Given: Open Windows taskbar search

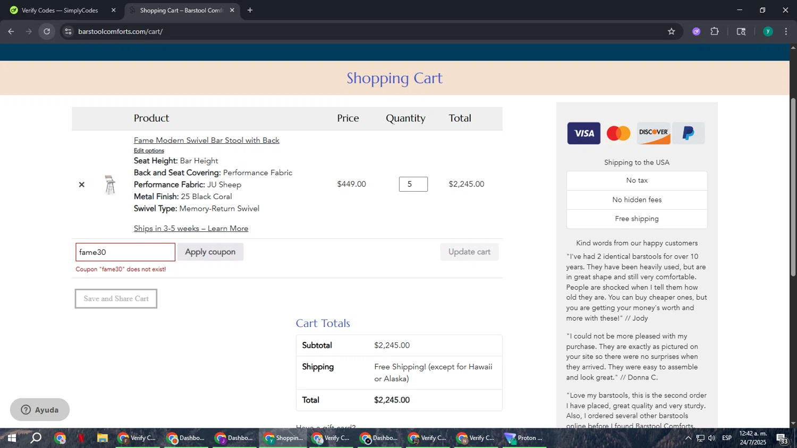Looking at the screenshot, I should [36, 438].
